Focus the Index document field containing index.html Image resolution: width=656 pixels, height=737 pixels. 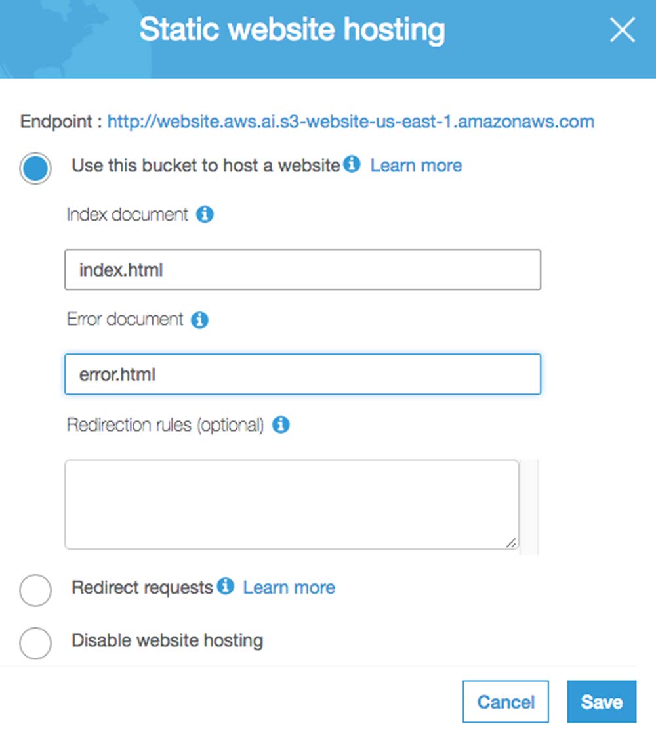click(302, 270)
